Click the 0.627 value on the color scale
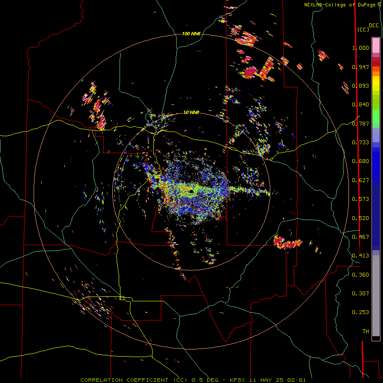Image resolution: width=383 pixels, height=383 pixels. pyautogui.click(x=360, y=180)
